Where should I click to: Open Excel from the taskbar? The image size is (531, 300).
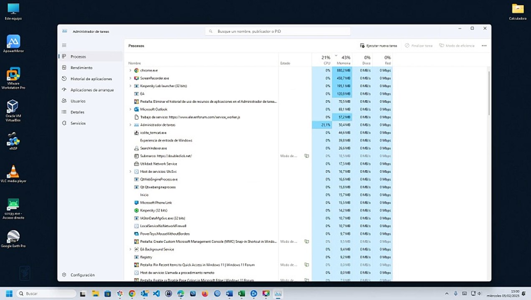pyautogui.click(x=241, y=293)
